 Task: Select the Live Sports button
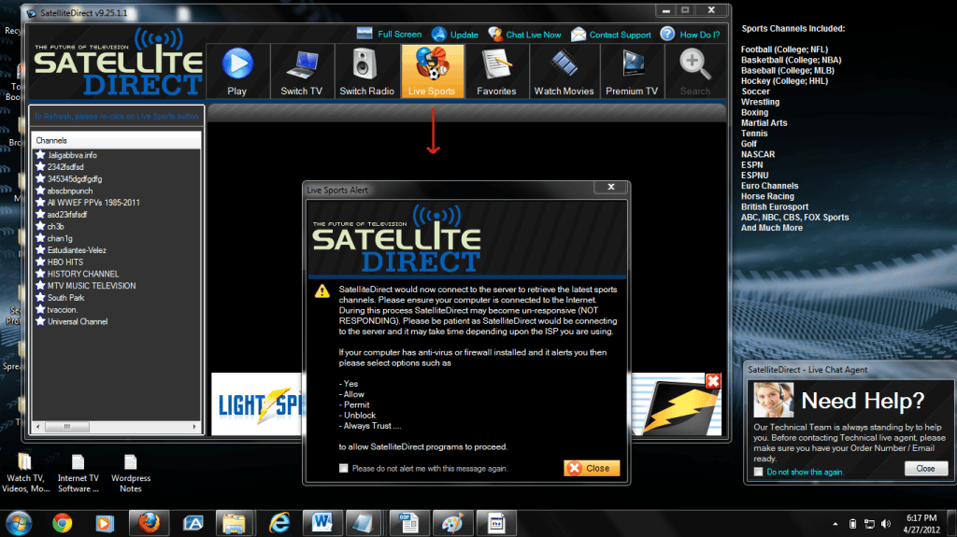[x=432, y=71]
